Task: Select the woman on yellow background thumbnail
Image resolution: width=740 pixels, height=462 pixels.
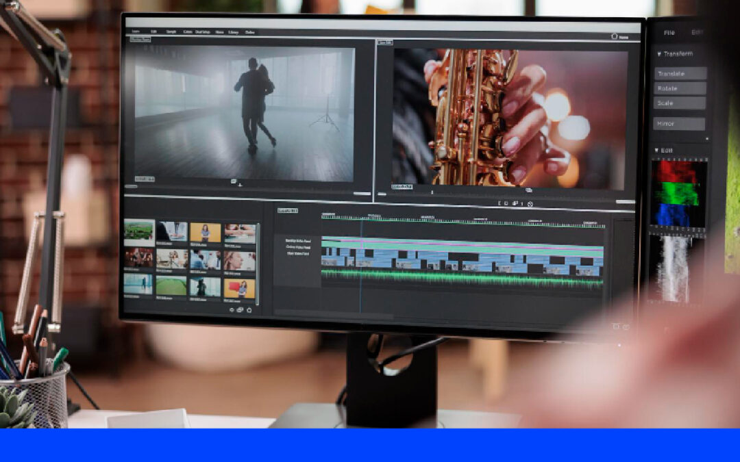Action: [206, 233]
